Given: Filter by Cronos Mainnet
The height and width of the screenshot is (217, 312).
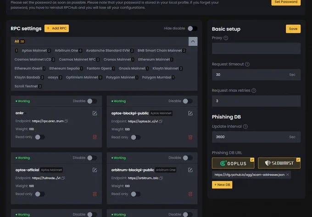Looking at the screenshot, I should pyautogui.click(x=119, y=60).
